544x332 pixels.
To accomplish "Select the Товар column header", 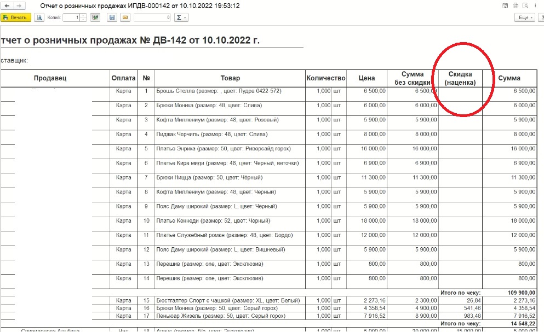I will coord(230,78).
